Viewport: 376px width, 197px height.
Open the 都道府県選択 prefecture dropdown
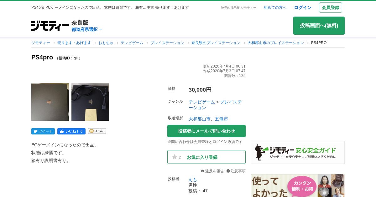pyautogui.click(x=87, y=29)
